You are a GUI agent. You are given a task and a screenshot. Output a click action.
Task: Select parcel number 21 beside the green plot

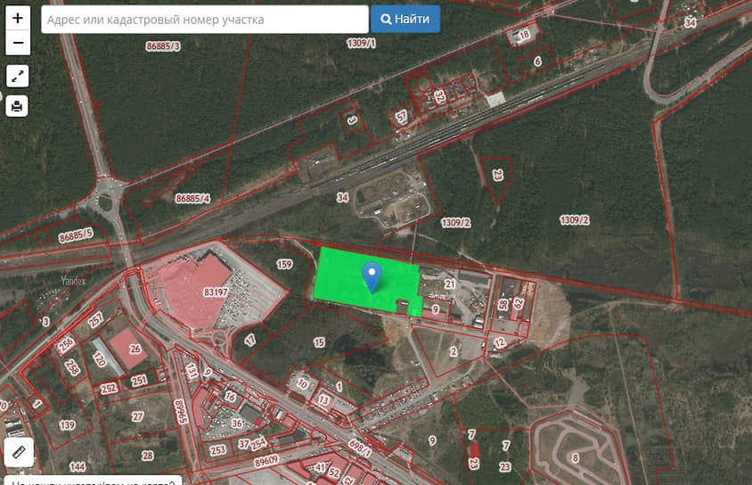[449, 284]
